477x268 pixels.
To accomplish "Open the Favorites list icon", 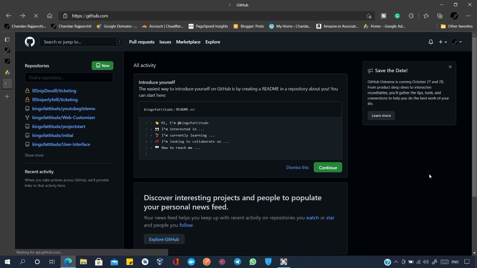I will [426, 16].
